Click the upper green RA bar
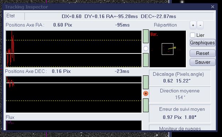The height and width of the screenshot is (137, 222). coord(146,36)
